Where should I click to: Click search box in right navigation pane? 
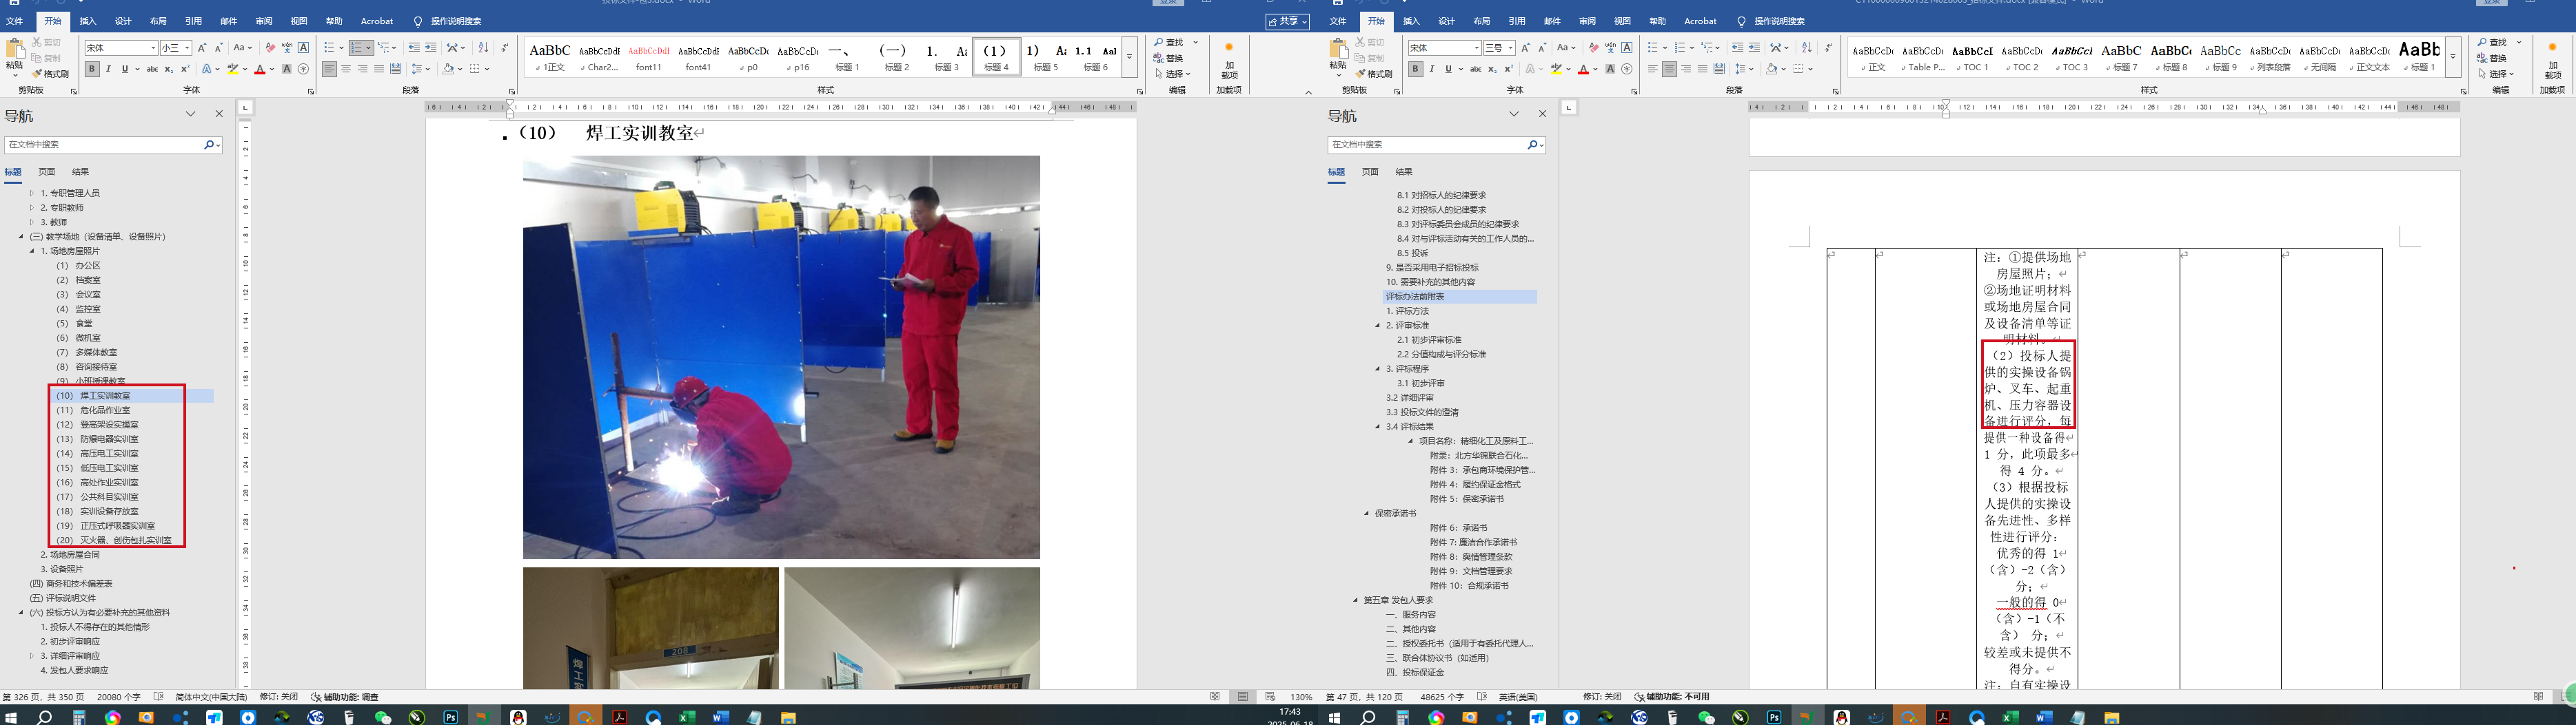1426,145
